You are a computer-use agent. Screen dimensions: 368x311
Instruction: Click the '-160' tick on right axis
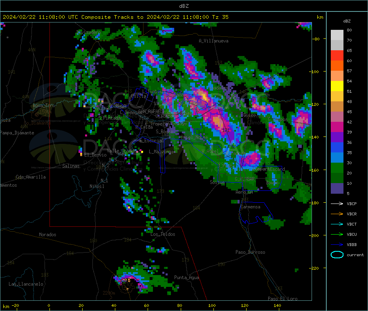pos(315,170)
